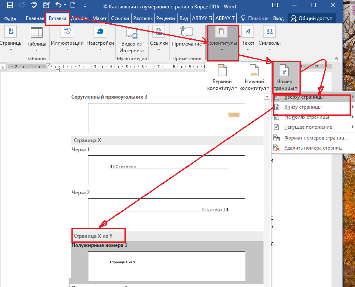This screenshot has height=287, width=355.
Task: Click Remove Page Numbers (Удалить номера страниц)
Action: [x=313, y=147]
